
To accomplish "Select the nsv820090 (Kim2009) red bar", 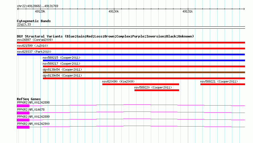I will (141, 84).
